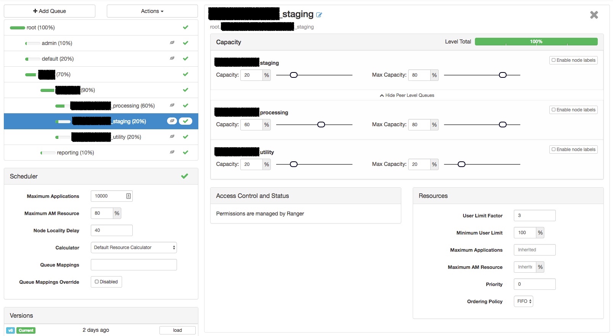
Task: Click the edit pencil icon beside staging title
Action: pyautogui.click(x=319, y=15)
